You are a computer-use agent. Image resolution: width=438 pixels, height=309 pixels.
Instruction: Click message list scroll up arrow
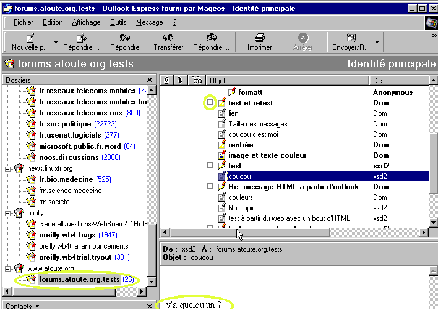point(433,80)
